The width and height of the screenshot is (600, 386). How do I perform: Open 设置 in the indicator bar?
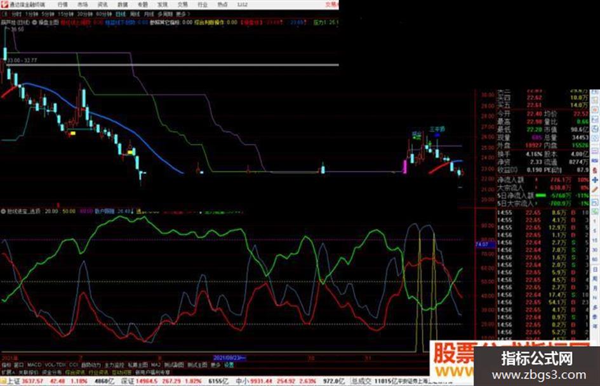tap(229, 365)
